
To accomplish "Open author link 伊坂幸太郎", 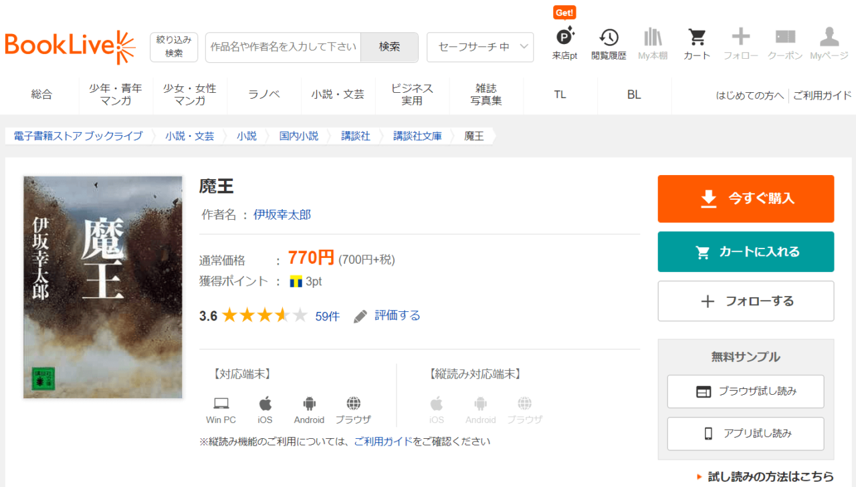I will tap(282, 215).
